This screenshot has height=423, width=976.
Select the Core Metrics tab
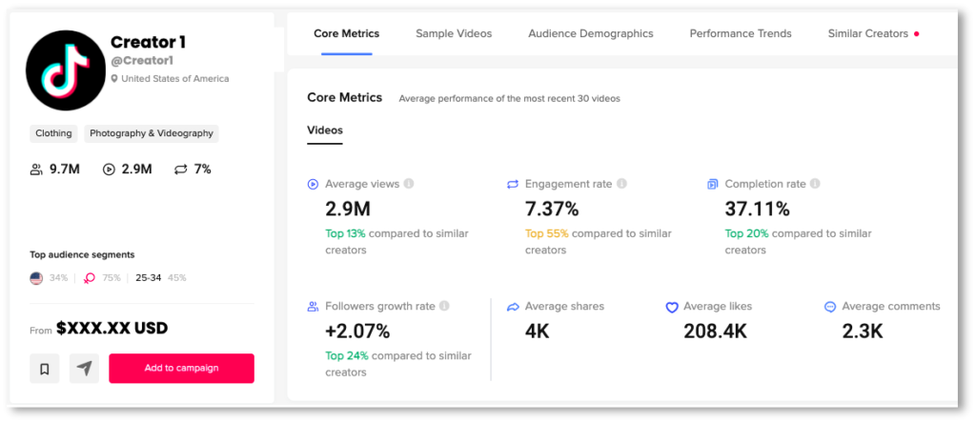click(346, 33)
